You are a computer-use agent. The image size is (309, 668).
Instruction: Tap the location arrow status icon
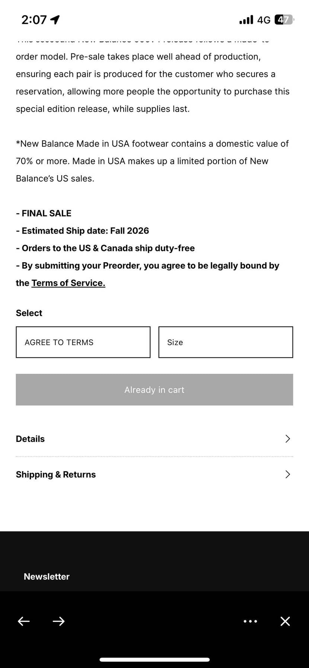[55, 19]
